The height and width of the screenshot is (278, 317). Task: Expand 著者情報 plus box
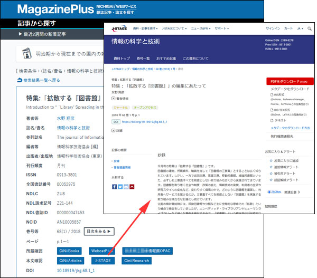114,98
